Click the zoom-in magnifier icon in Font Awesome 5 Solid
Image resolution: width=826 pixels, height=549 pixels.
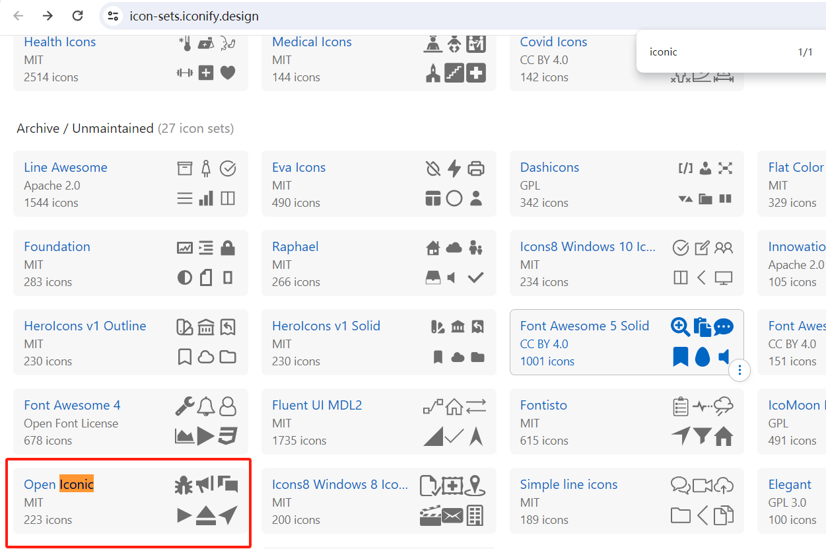[x=680, y=326]
